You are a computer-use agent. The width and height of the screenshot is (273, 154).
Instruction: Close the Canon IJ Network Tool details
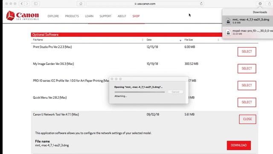pos(247,119)
